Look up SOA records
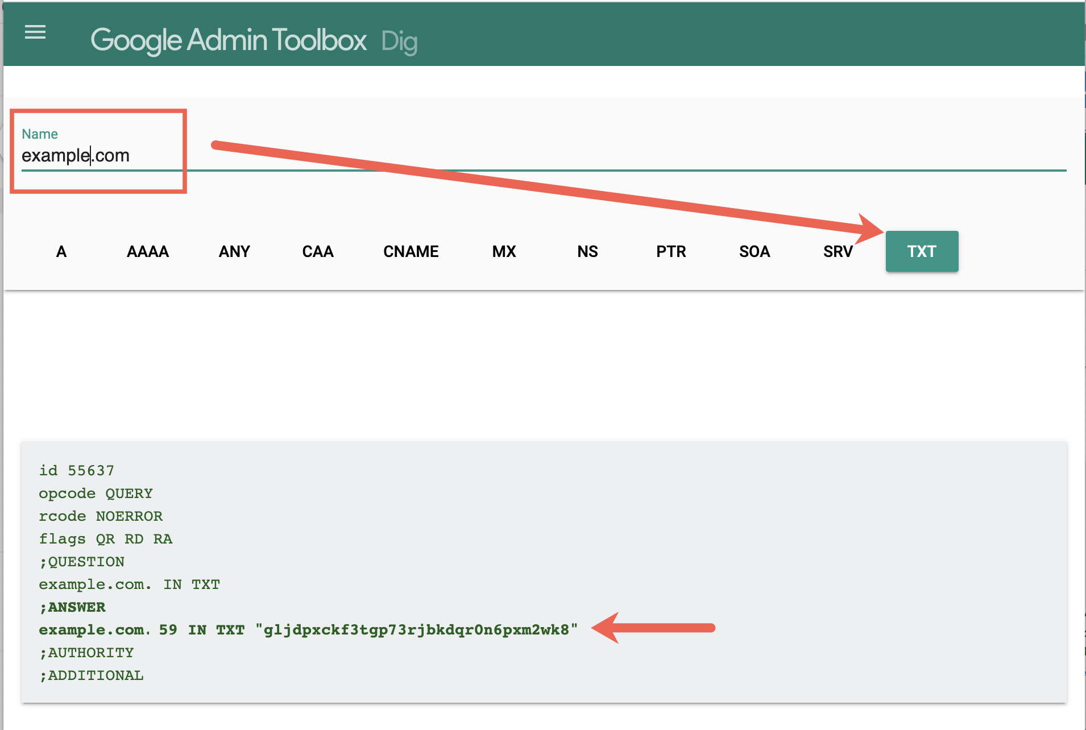The height and width of the screenshot is (730, 1086). point(755,251)
